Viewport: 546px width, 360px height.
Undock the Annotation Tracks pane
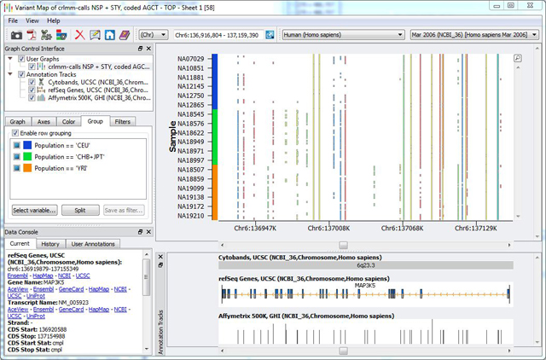(x=160, y=265)
